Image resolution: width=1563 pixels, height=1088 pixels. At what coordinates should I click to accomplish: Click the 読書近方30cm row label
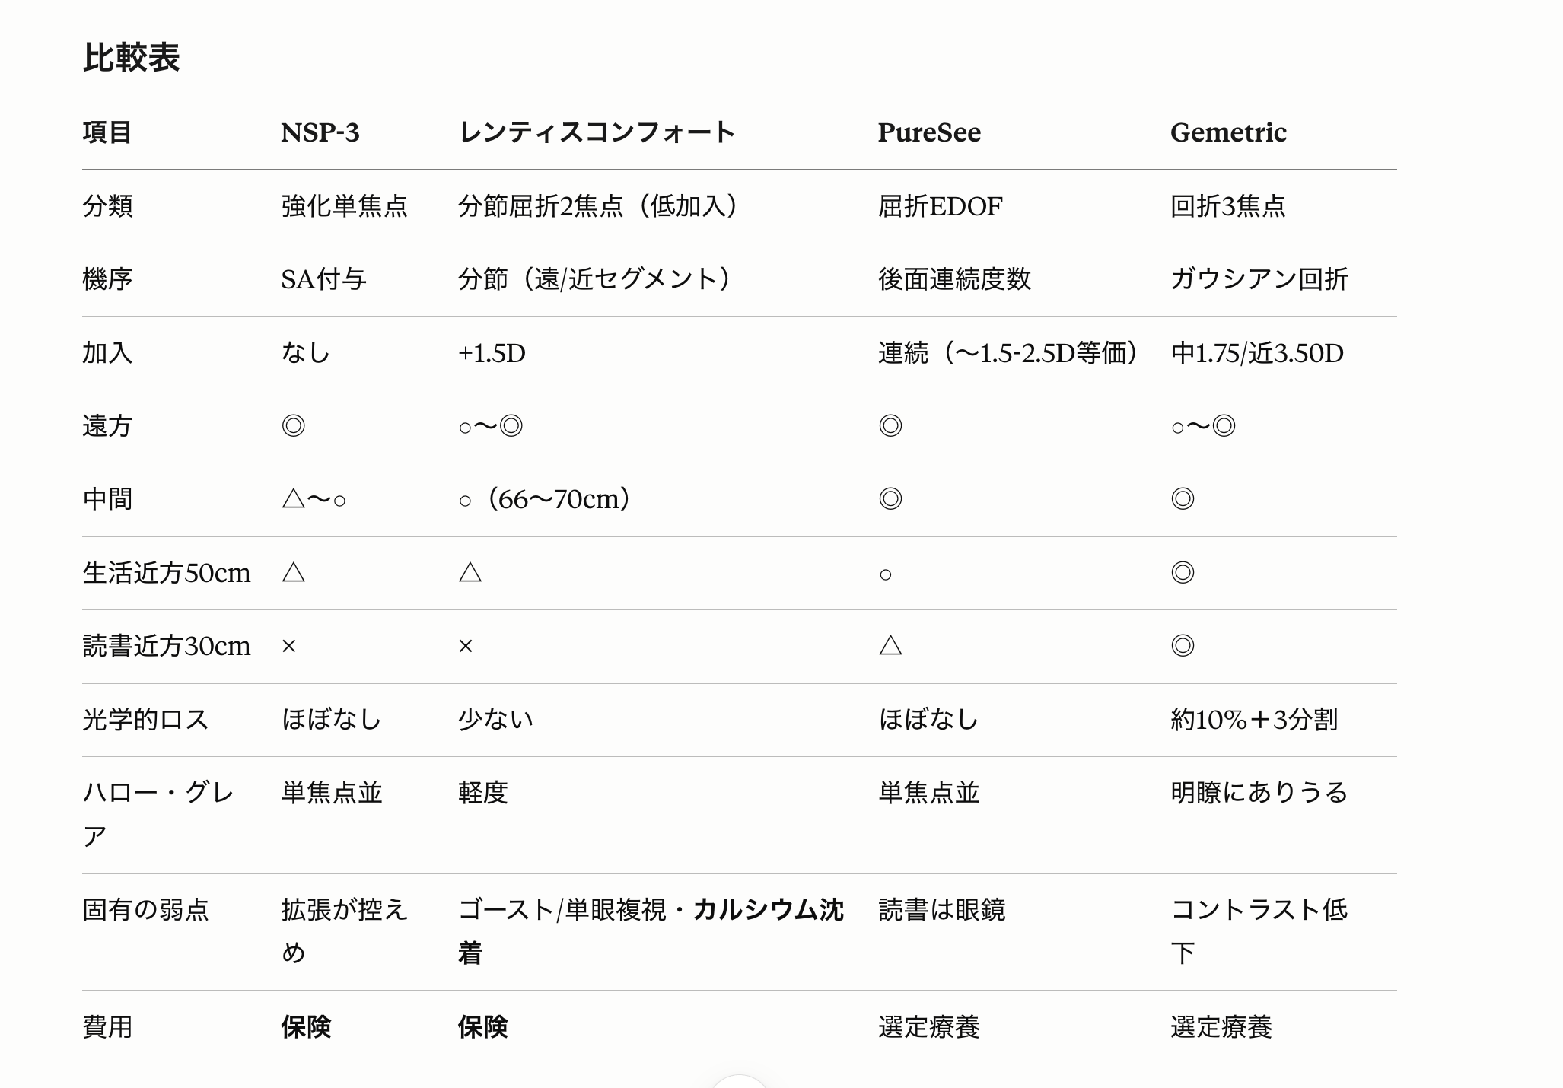click(166, 646)
